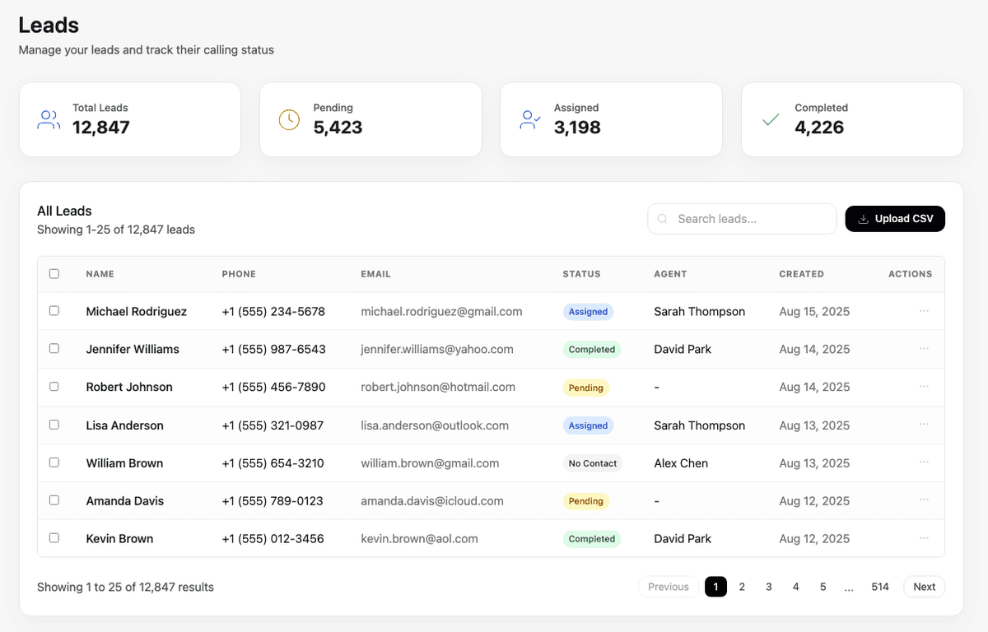The height and width of the screenshot is (632, 988).
Task: Select Jennifer Williams' row checkbox
Action: (54, 349)
